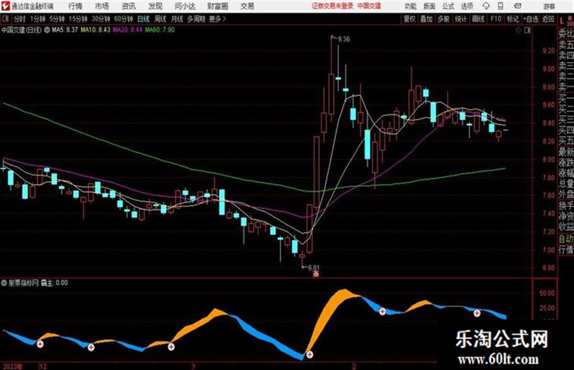This screenshot has height=370, width=574.
Task: Click the 2023年 date axis label
Action: (x=13, y=366)
